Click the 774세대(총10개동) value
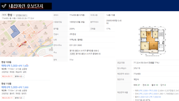Image resolution: width=179 pixels, height=101 pixels. pyautogui.click(x=77, y=15)
